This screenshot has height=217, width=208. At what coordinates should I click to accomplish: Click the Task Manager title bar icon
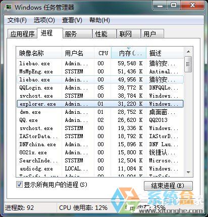click(8, 7)
